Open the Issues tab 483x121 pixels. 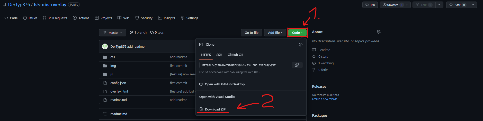30,18
